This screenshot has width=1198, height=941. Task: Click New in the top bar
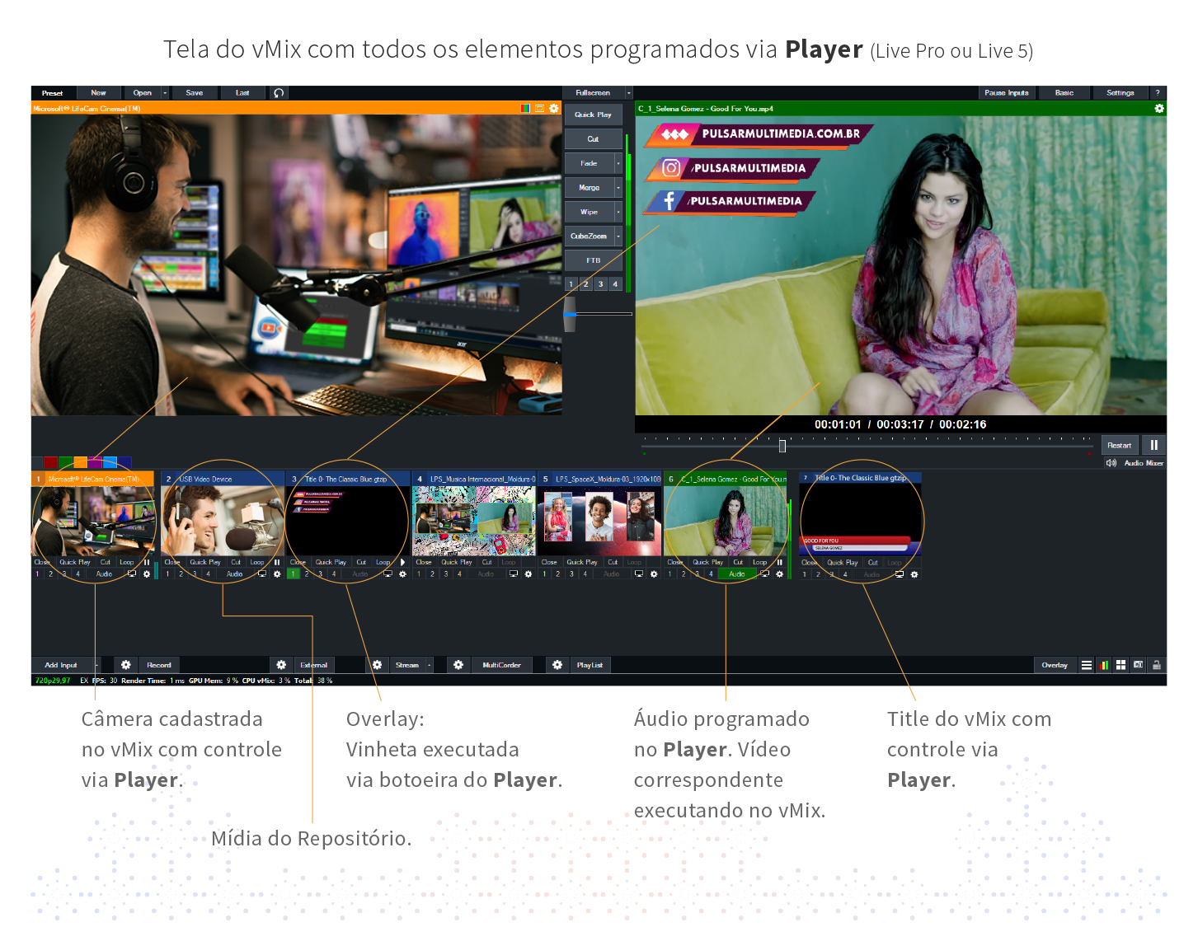click(x=99, y=93)
